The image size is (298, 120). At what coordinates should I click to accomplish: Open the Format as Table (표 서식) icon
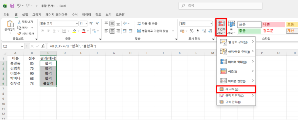231,27
